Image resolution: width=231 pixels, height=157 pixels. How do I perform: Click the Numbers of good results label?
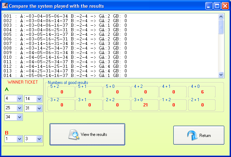pos(68,83)
